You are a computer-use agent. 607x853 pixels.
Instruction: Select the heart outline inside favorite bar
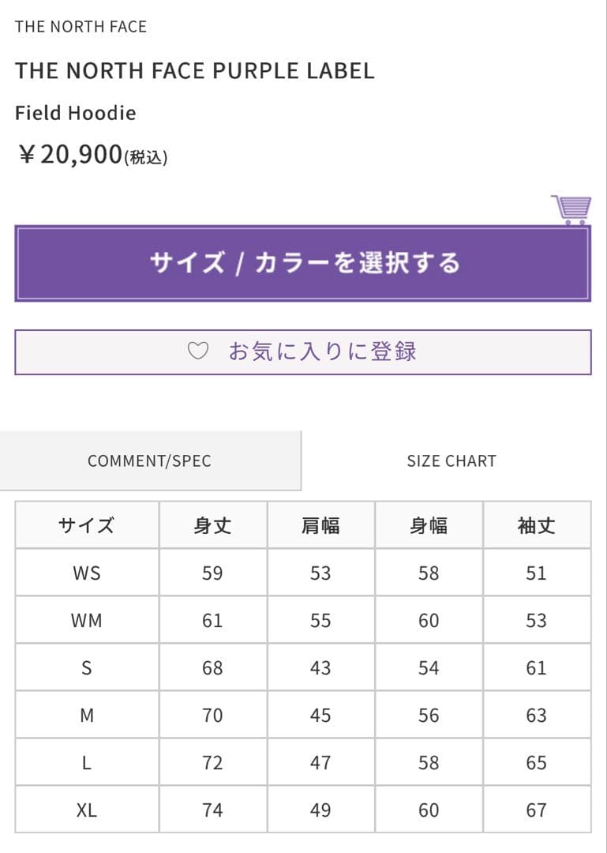point(197,350)
